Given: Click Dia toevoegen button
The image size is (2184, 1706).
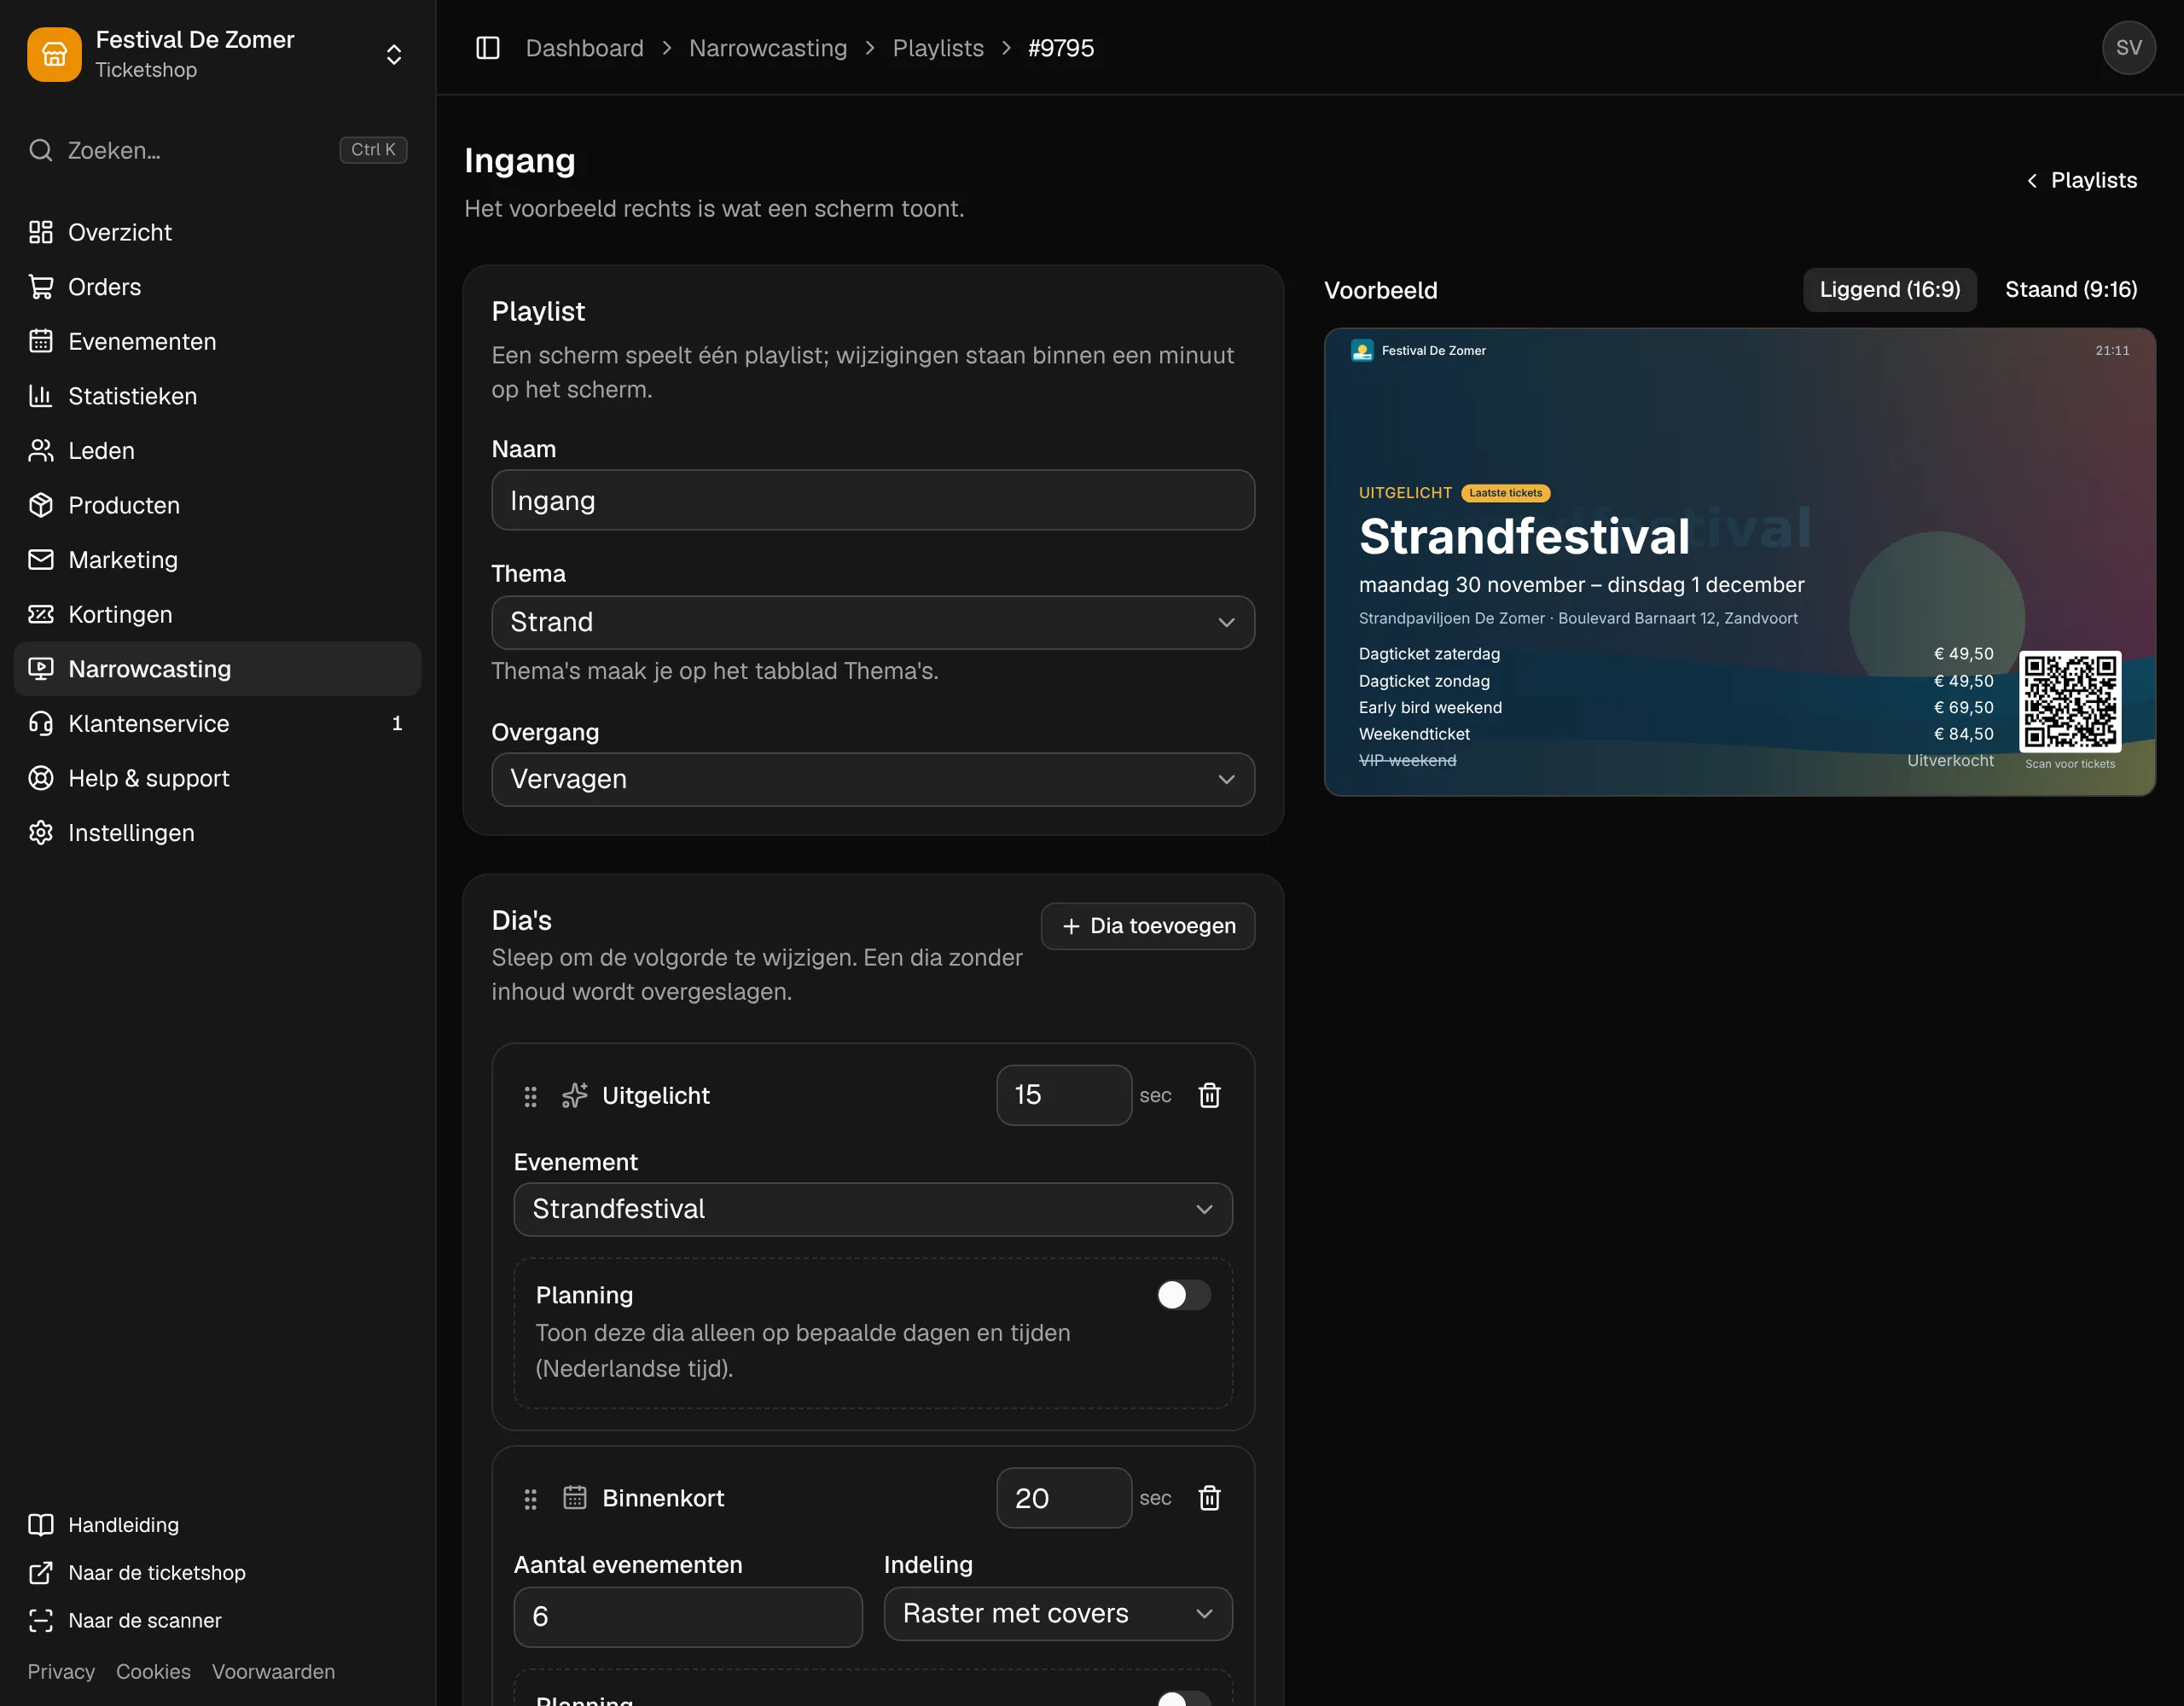Looking at the screenshot, I should pos(1148,926).
